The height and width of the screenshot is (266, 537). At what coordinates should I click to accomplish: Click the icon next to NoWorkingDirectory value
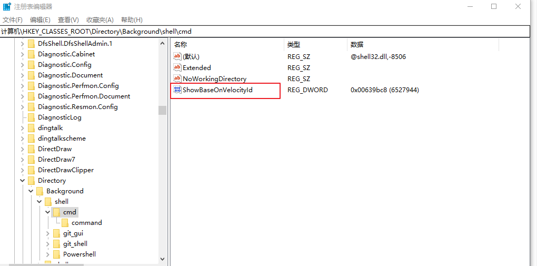pyautogui.click(x=177, y=78)
